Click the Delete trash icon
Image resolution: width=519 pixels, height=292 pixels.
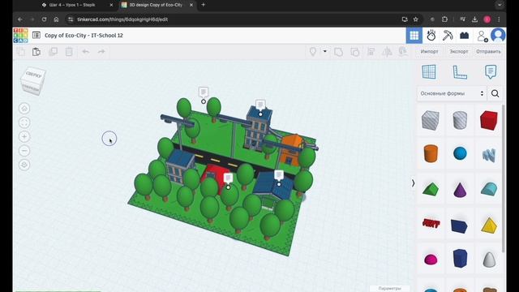[69, 52]
